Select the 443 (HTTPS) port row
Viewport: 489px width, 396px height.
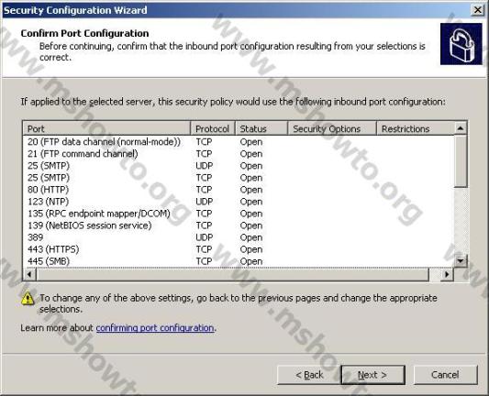[x=239, y=249]
